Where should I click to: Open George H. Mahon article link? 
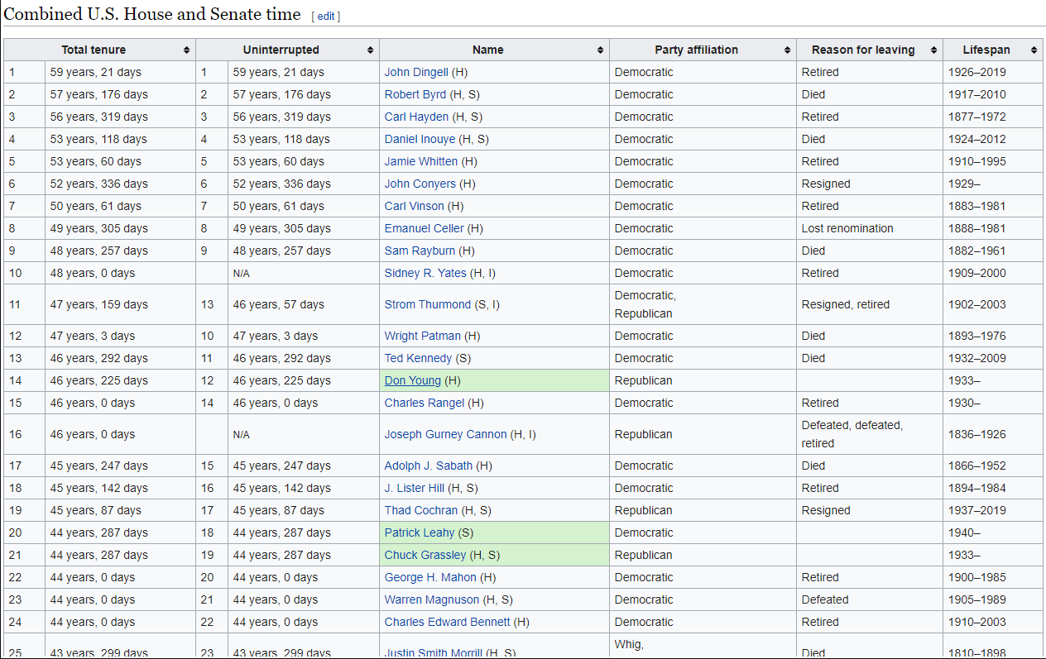[430, 577]
